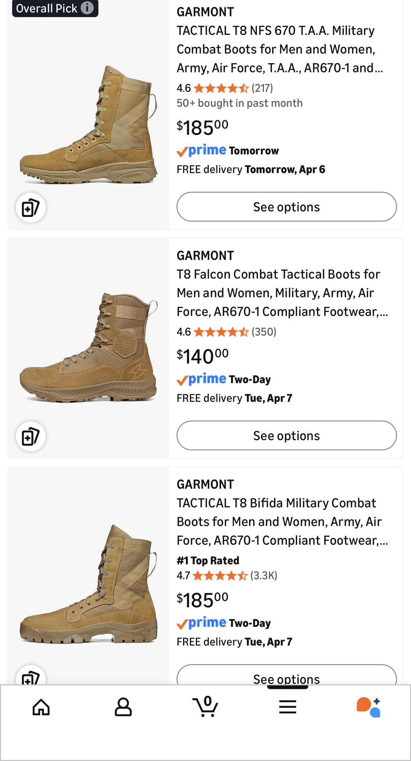The image size is (411, 761).
Task: Add T8 Falcon boot to list icon
Action: click(x=31, y=436)
